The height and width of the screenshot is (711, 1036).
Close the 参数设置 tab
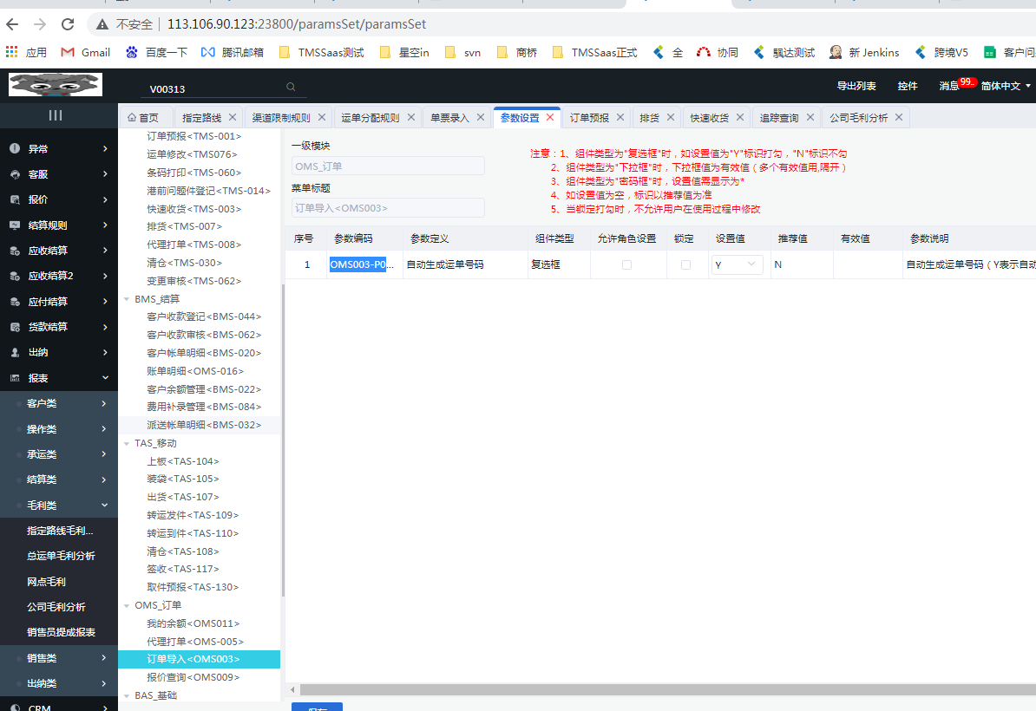click(550, 117)
